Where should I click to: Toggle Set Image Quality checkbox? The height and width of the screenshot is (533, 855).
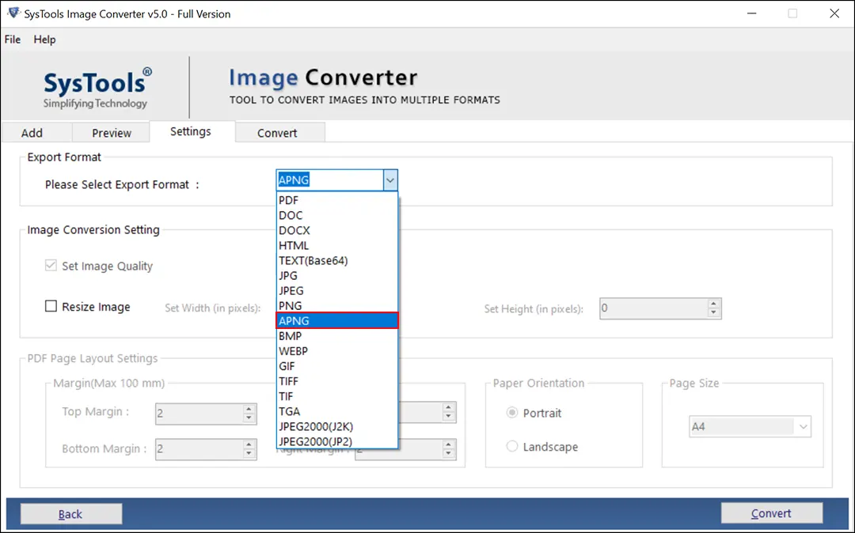click(51, 266)
